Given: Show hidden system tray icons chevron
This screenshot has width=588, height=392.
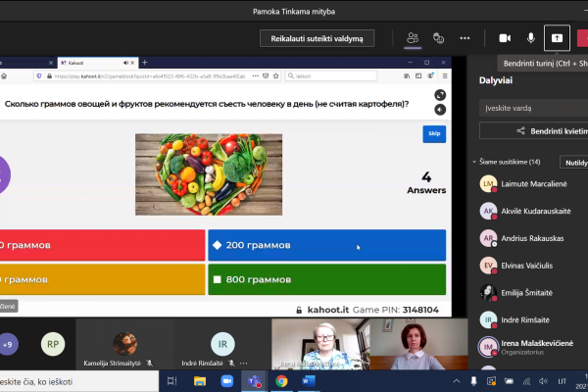Looking at the screenshot, I should [x=457, y=381].
